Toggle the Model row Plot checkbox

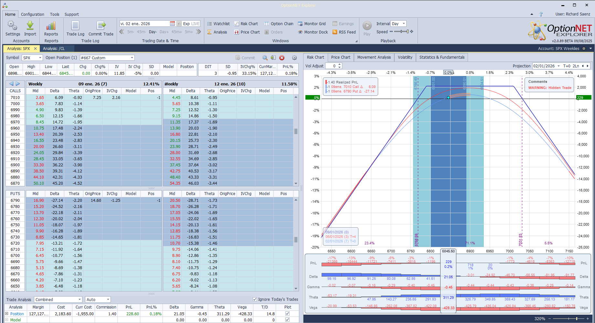click(x=287, y=320)
